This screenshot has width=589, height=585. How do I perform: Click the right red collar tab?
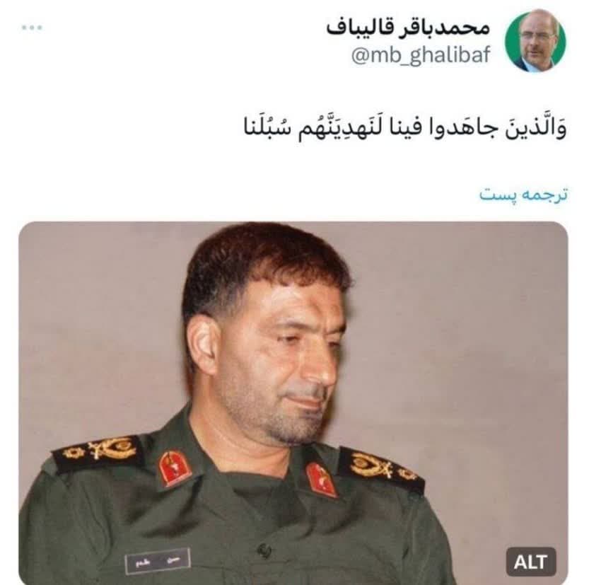tap(322, 480)
